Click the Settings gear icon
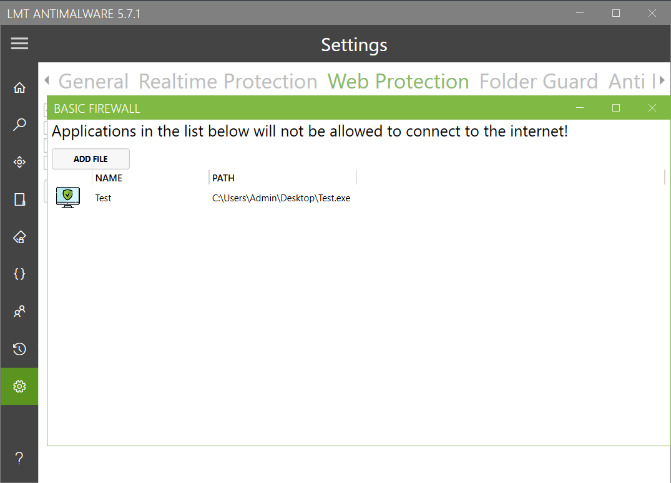 pos(19,386)
